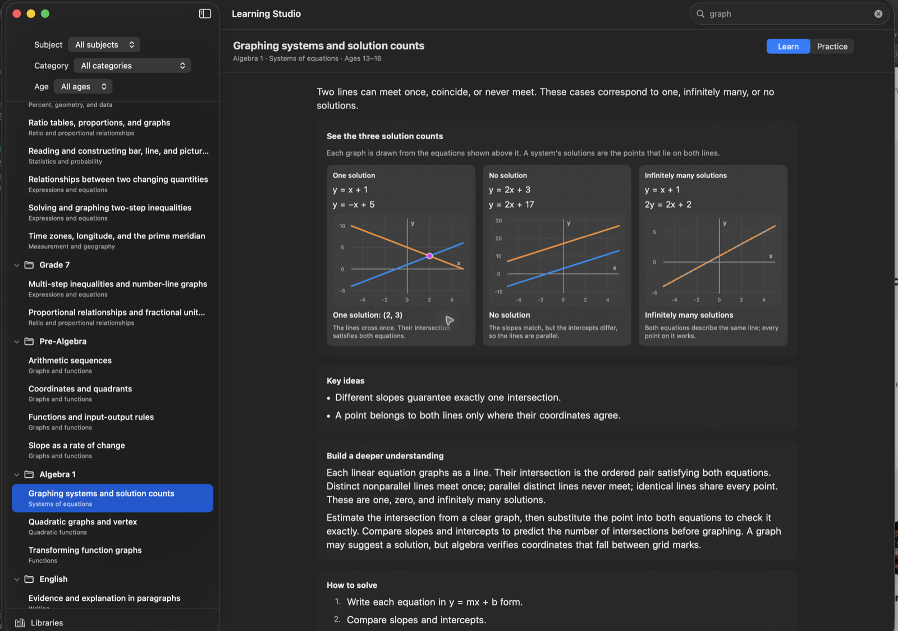This screenshot has width=898, height=631.
Task: Click the Algebra 1 folder icon
Action: 29,474
